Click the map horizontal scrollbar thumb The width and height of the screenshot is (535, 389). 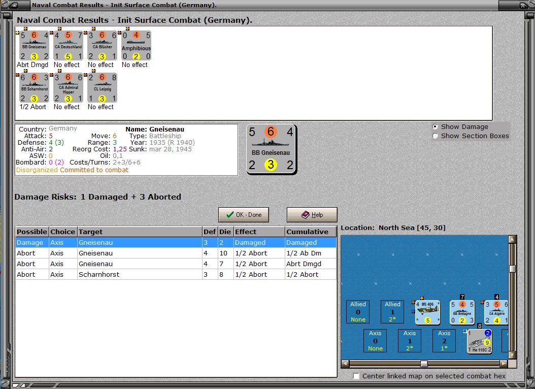click(424, 364)
